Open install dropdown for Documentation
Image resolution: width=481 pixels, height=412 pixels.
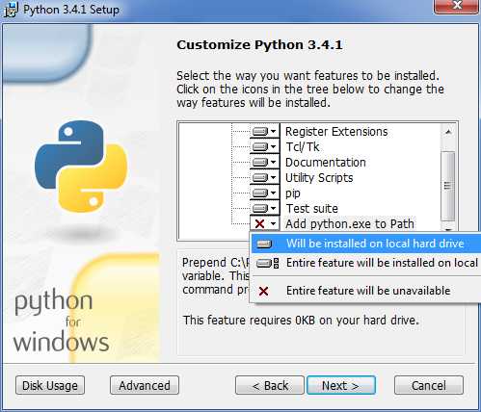pyautogui.click(x=265, y=162)
